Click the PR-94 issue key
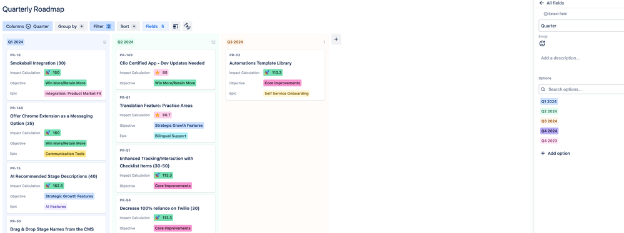Screen dimensions: 624x233 point(125,200)
